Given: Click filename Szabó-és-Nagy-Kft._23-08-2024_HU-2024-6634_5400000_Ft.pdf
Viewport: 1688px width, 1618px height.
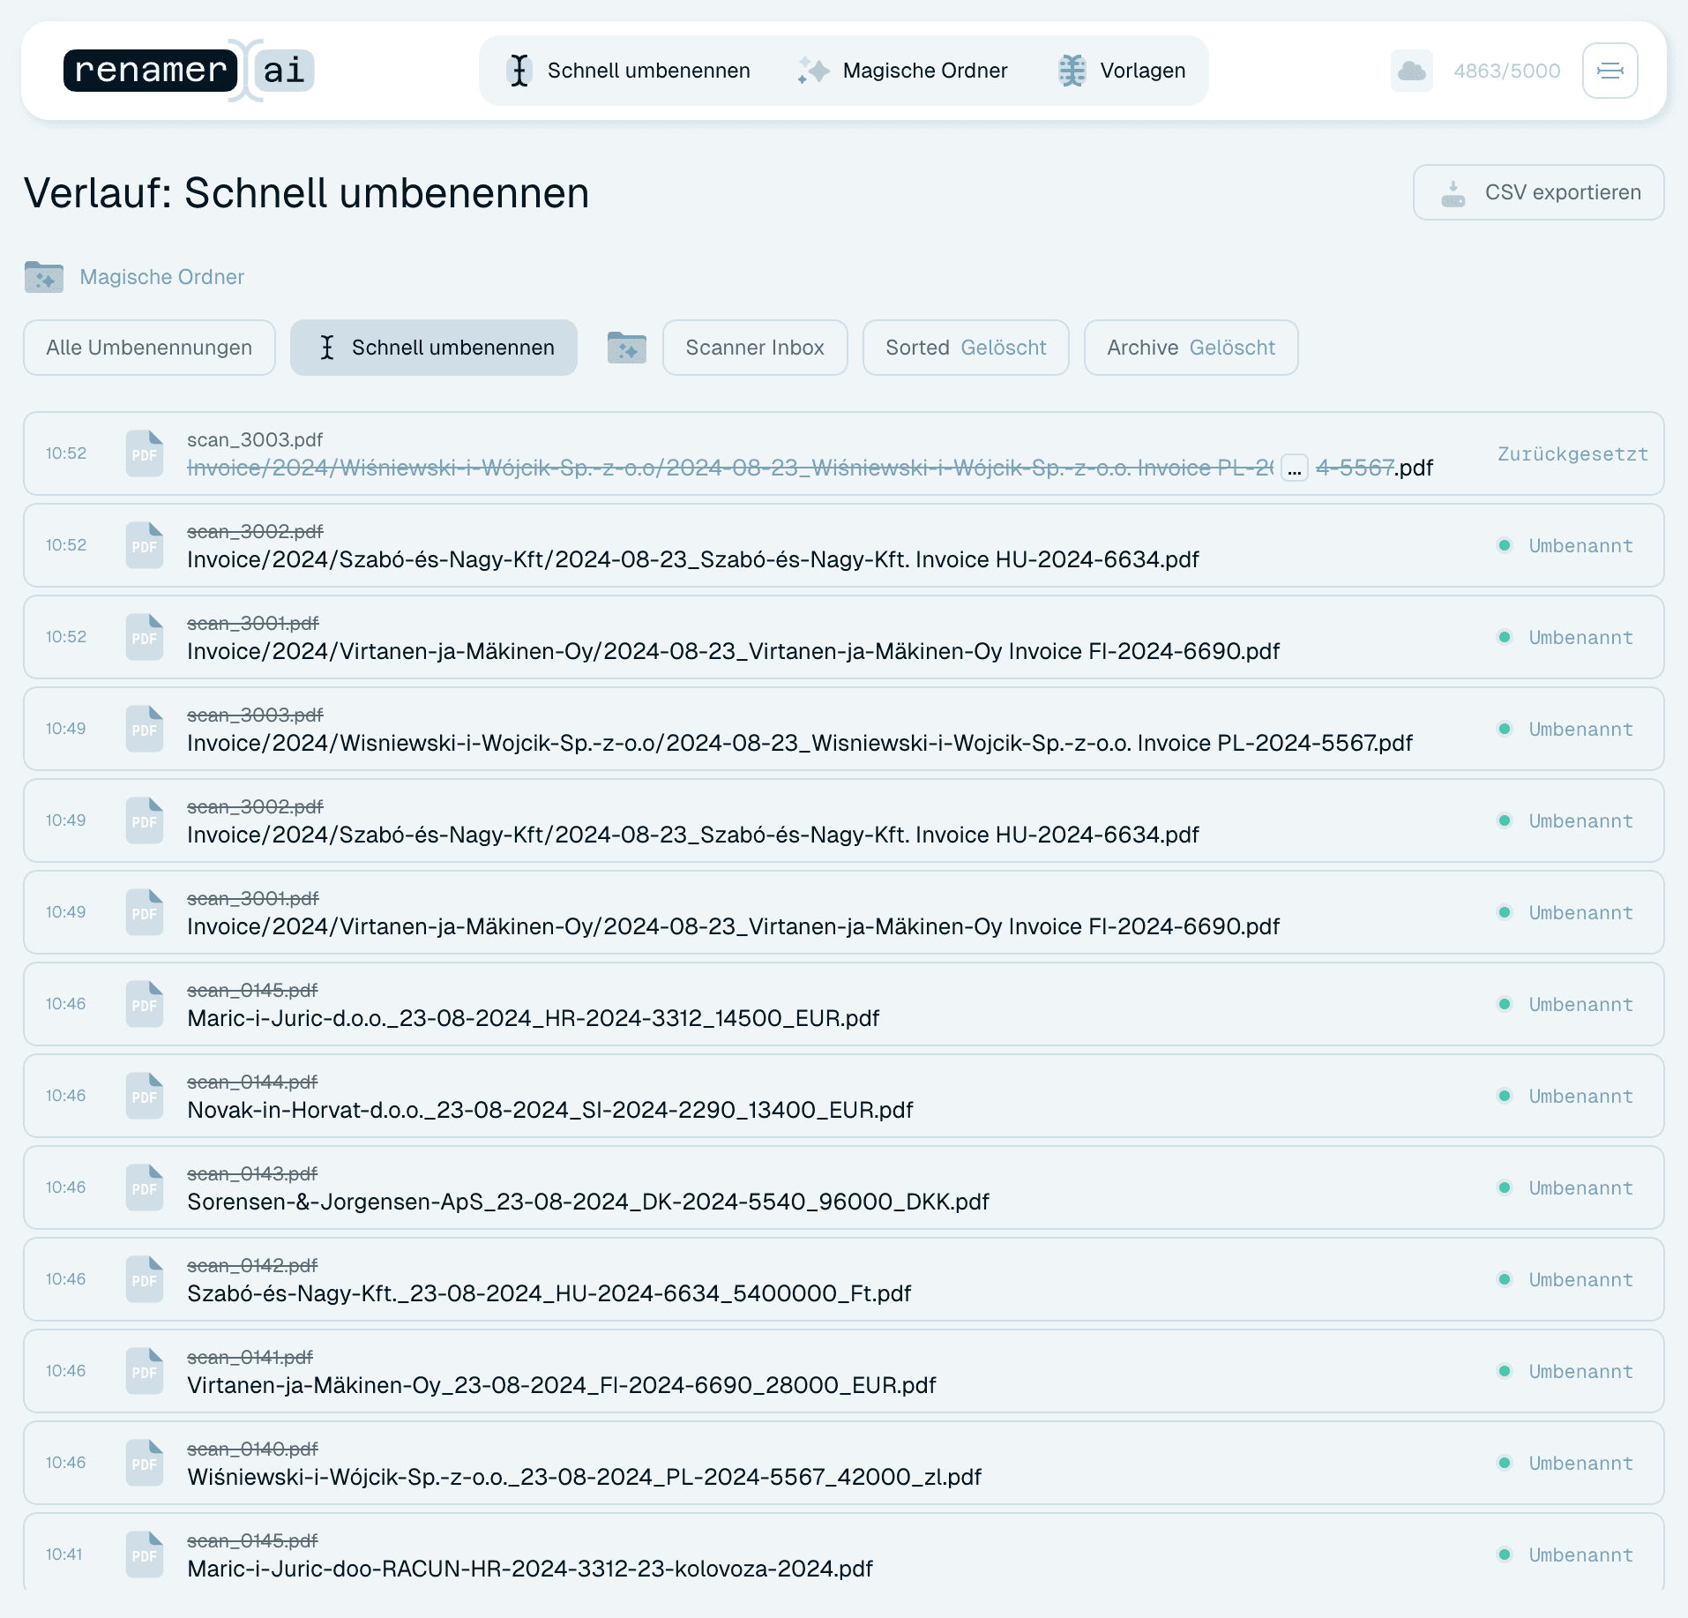Looking at the screenshot, I should click(549, 1293).
